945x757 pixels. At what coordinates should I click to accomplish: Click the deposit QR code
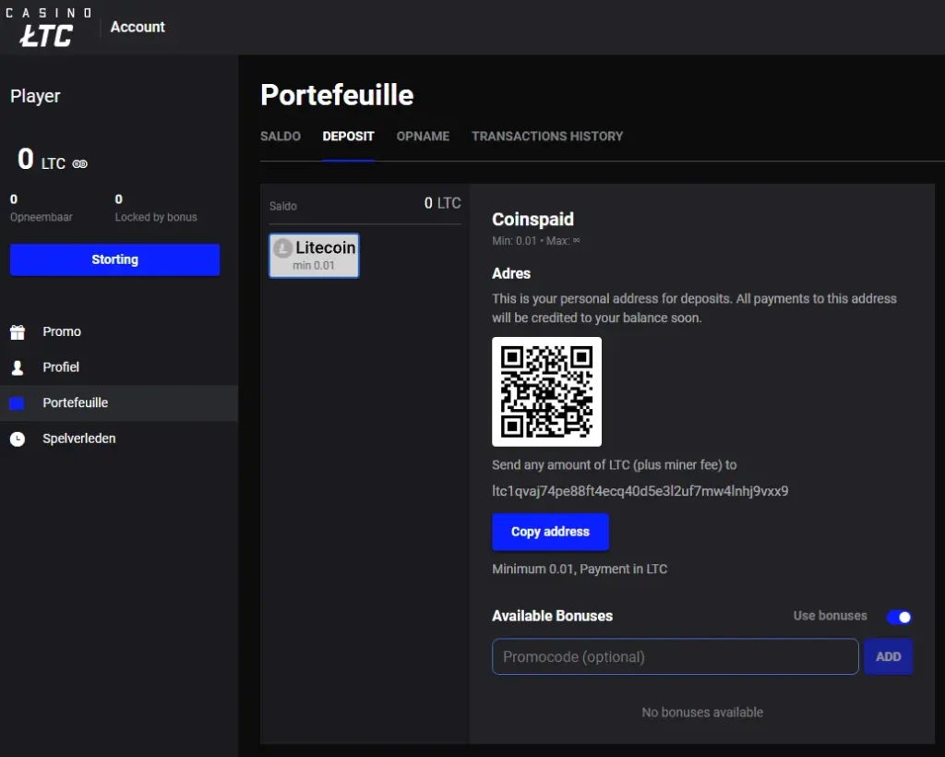click(546, 391)
